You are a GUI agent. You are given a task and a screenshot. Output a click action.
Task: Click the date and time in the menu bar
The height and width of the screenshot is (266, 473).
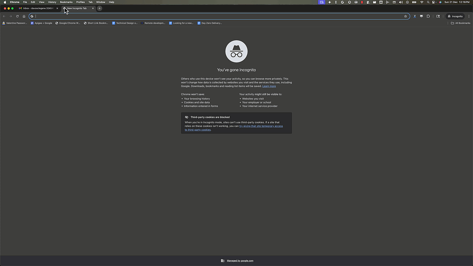tap(457, 2)
